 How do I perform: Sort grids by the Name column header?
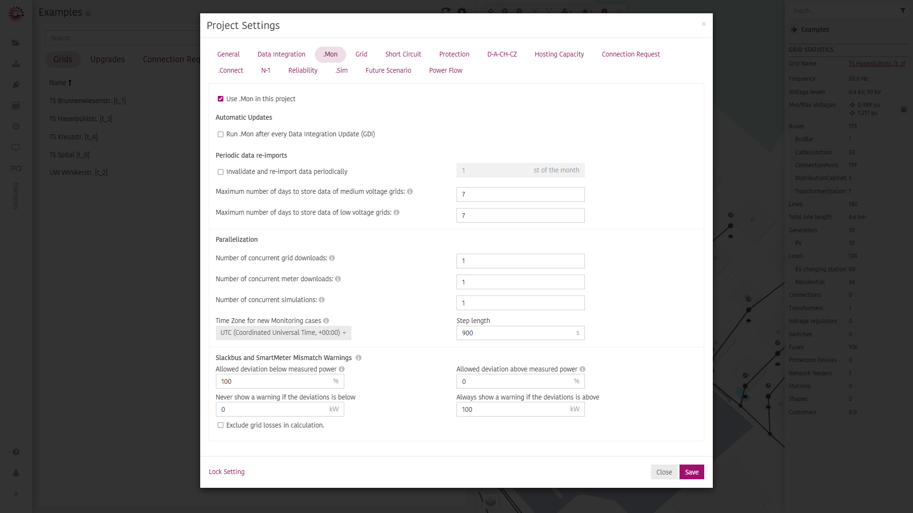tap(60, 83)
